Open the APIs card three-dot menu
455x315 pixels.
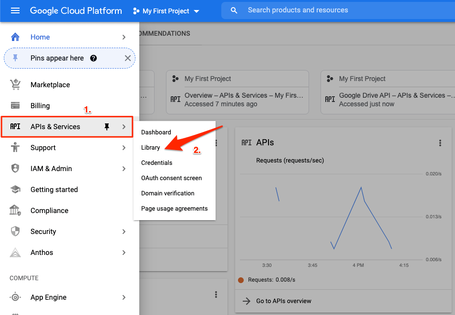(x=440, y=142)
